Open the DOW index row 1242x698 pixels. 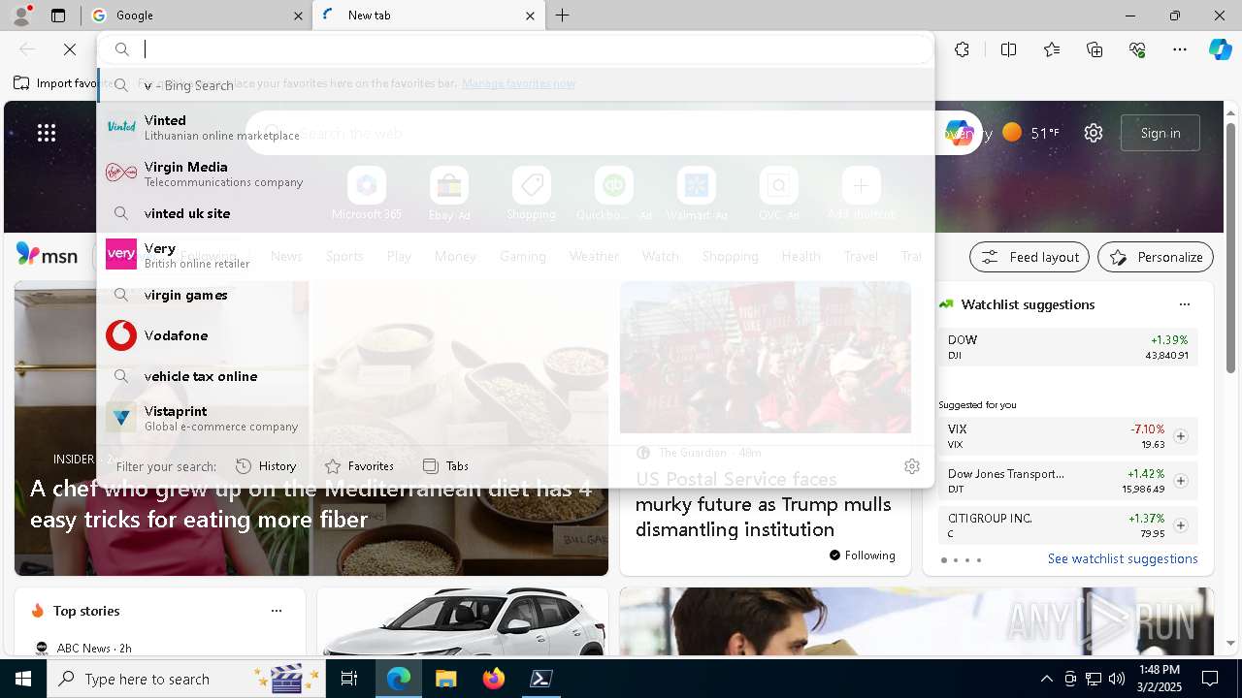pos(1067,347)
